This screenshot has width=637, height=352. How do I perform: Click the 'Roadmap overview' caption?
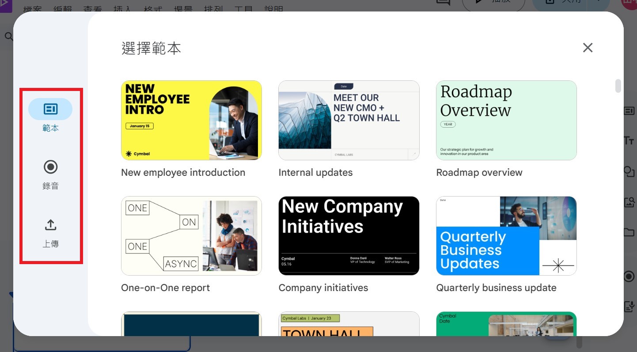click(479, 173)
